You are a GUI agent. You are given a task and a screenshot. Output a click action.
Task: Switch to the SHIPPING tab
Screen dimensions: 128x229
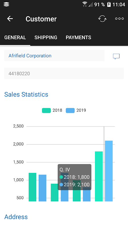coord(46,37)
